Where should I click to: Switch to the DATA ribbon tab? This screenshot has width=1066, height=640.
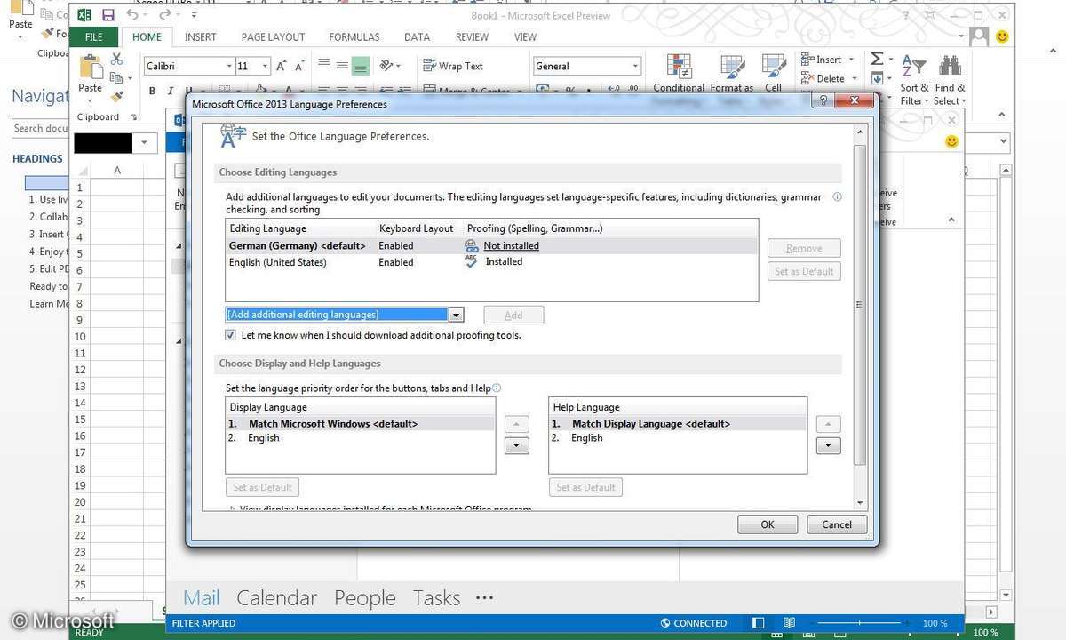tap(418, 37)
